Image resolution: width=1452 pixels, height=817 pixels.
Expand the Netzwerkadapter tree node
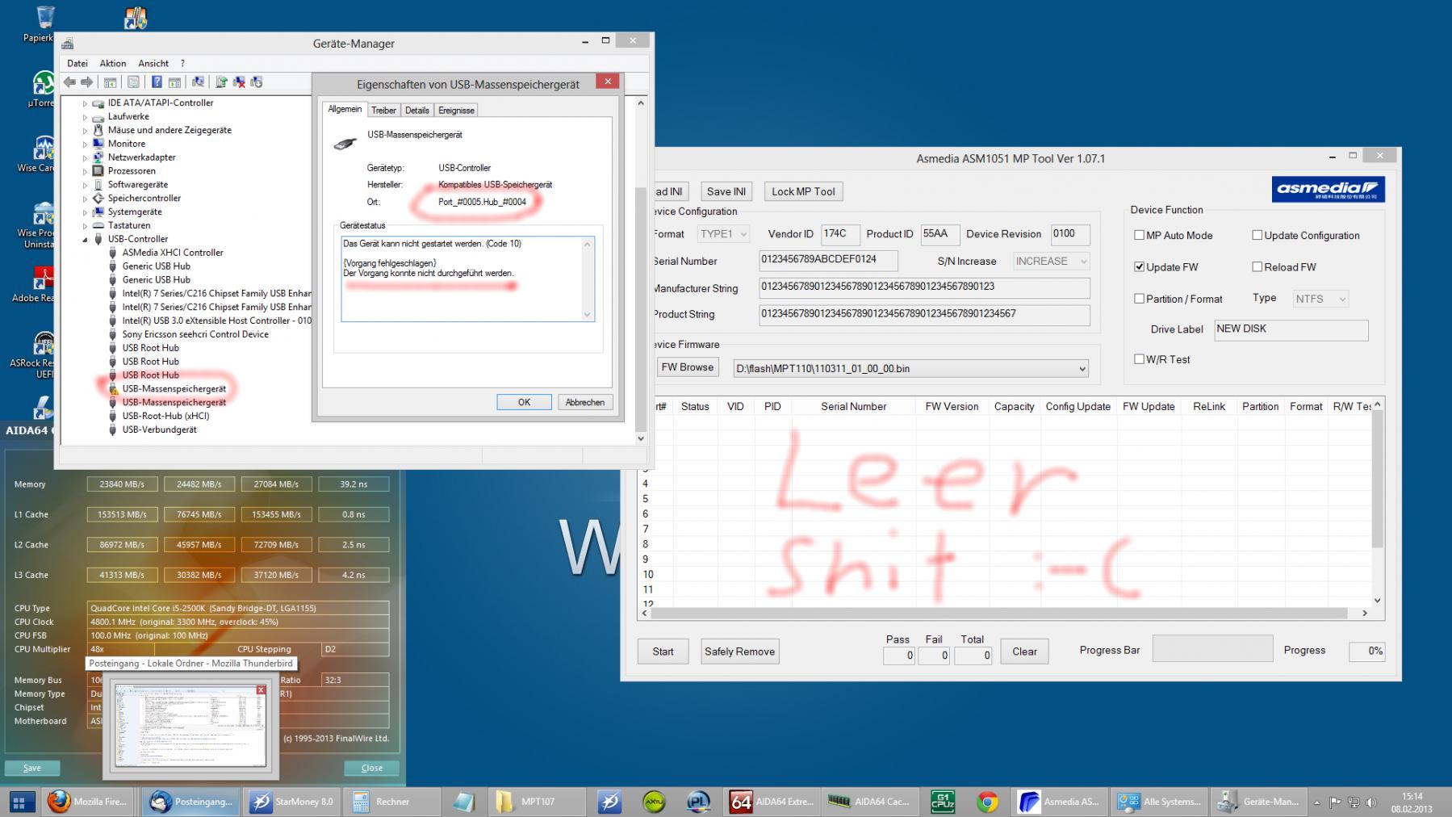coord(85,157)
